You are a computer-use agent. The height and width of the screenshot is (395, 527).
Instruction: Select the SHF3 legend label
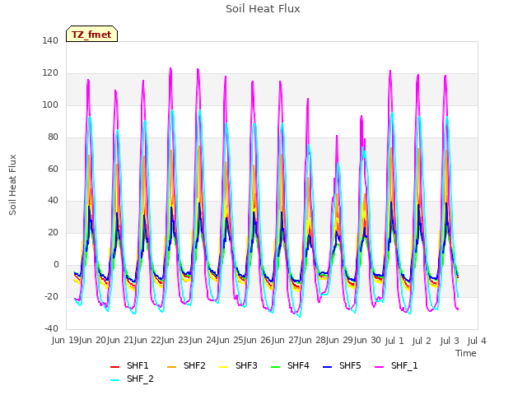coord(246,365)
